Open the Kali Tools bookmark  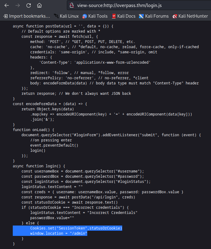[x=95, y=16]
